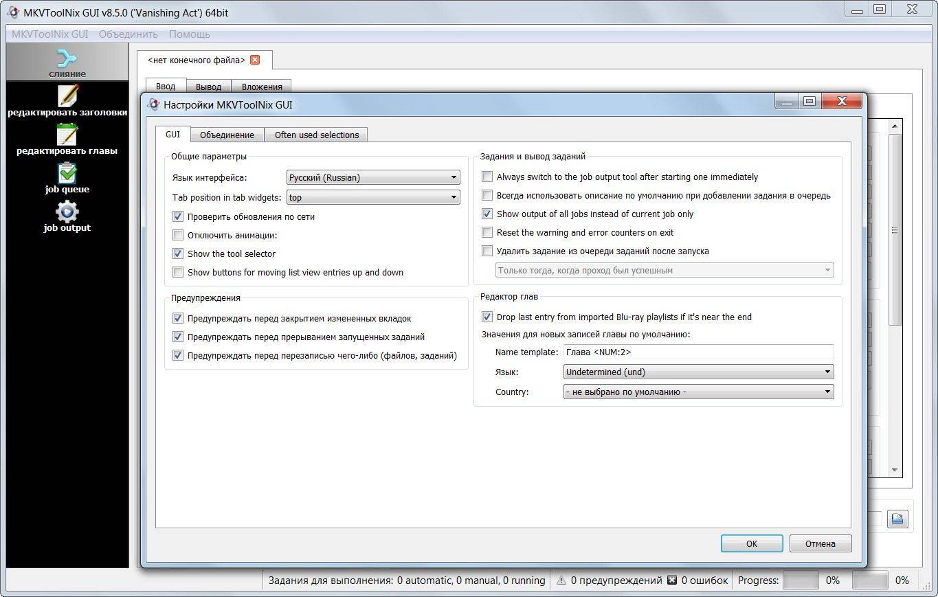Click the first progress bar in status bar

[801, 581]
